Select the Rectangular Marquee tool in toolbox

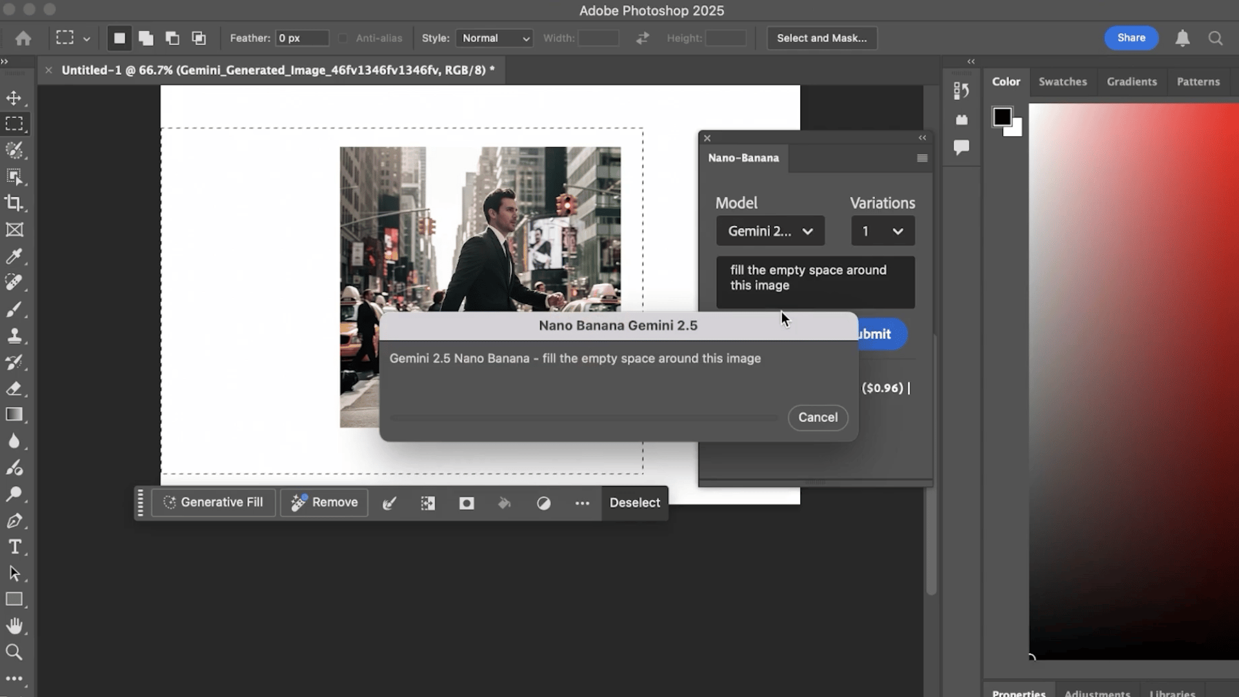[x=14, y=123]
